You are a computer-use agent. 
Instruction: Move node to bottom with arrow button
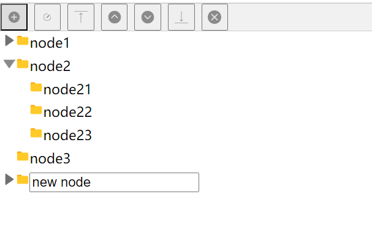pyautogui.click(x=181, y=17)
